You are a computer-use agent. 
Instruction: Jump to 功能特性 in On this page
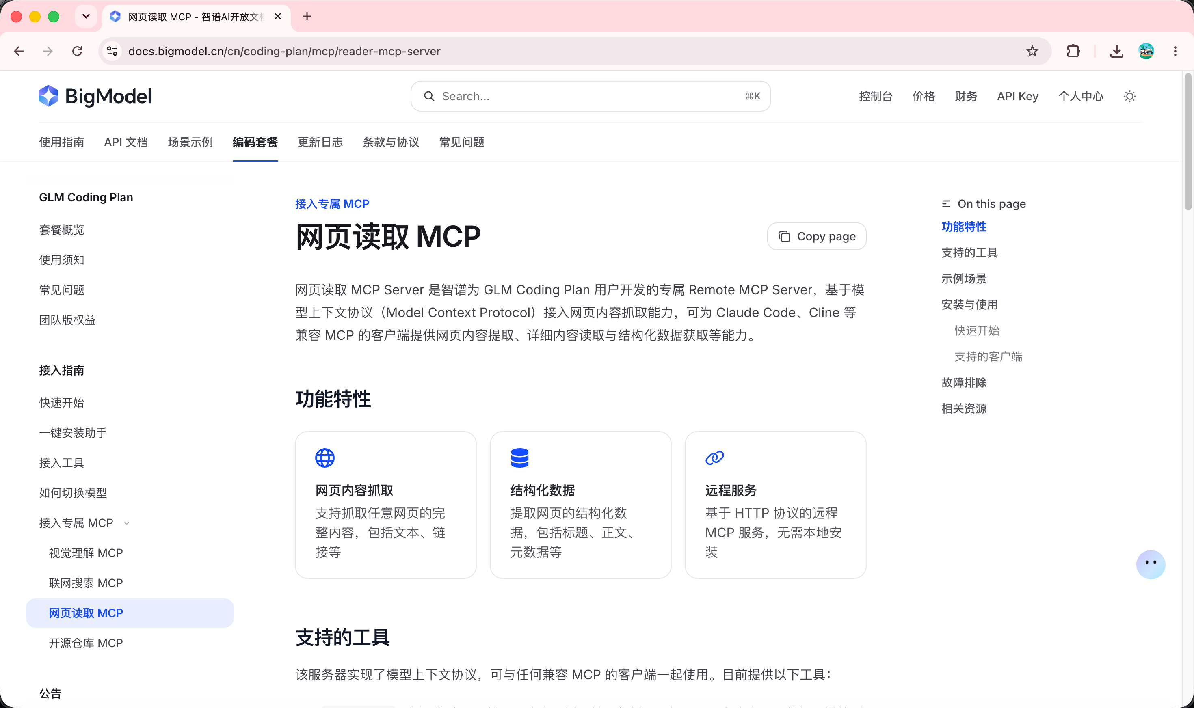tap(964, 227)
